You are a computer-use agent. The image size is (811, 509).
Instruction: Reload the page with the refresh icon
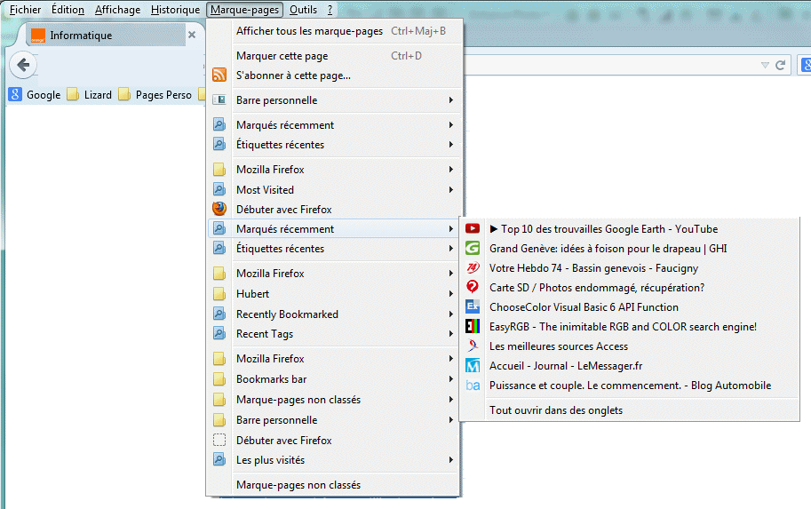781,66
